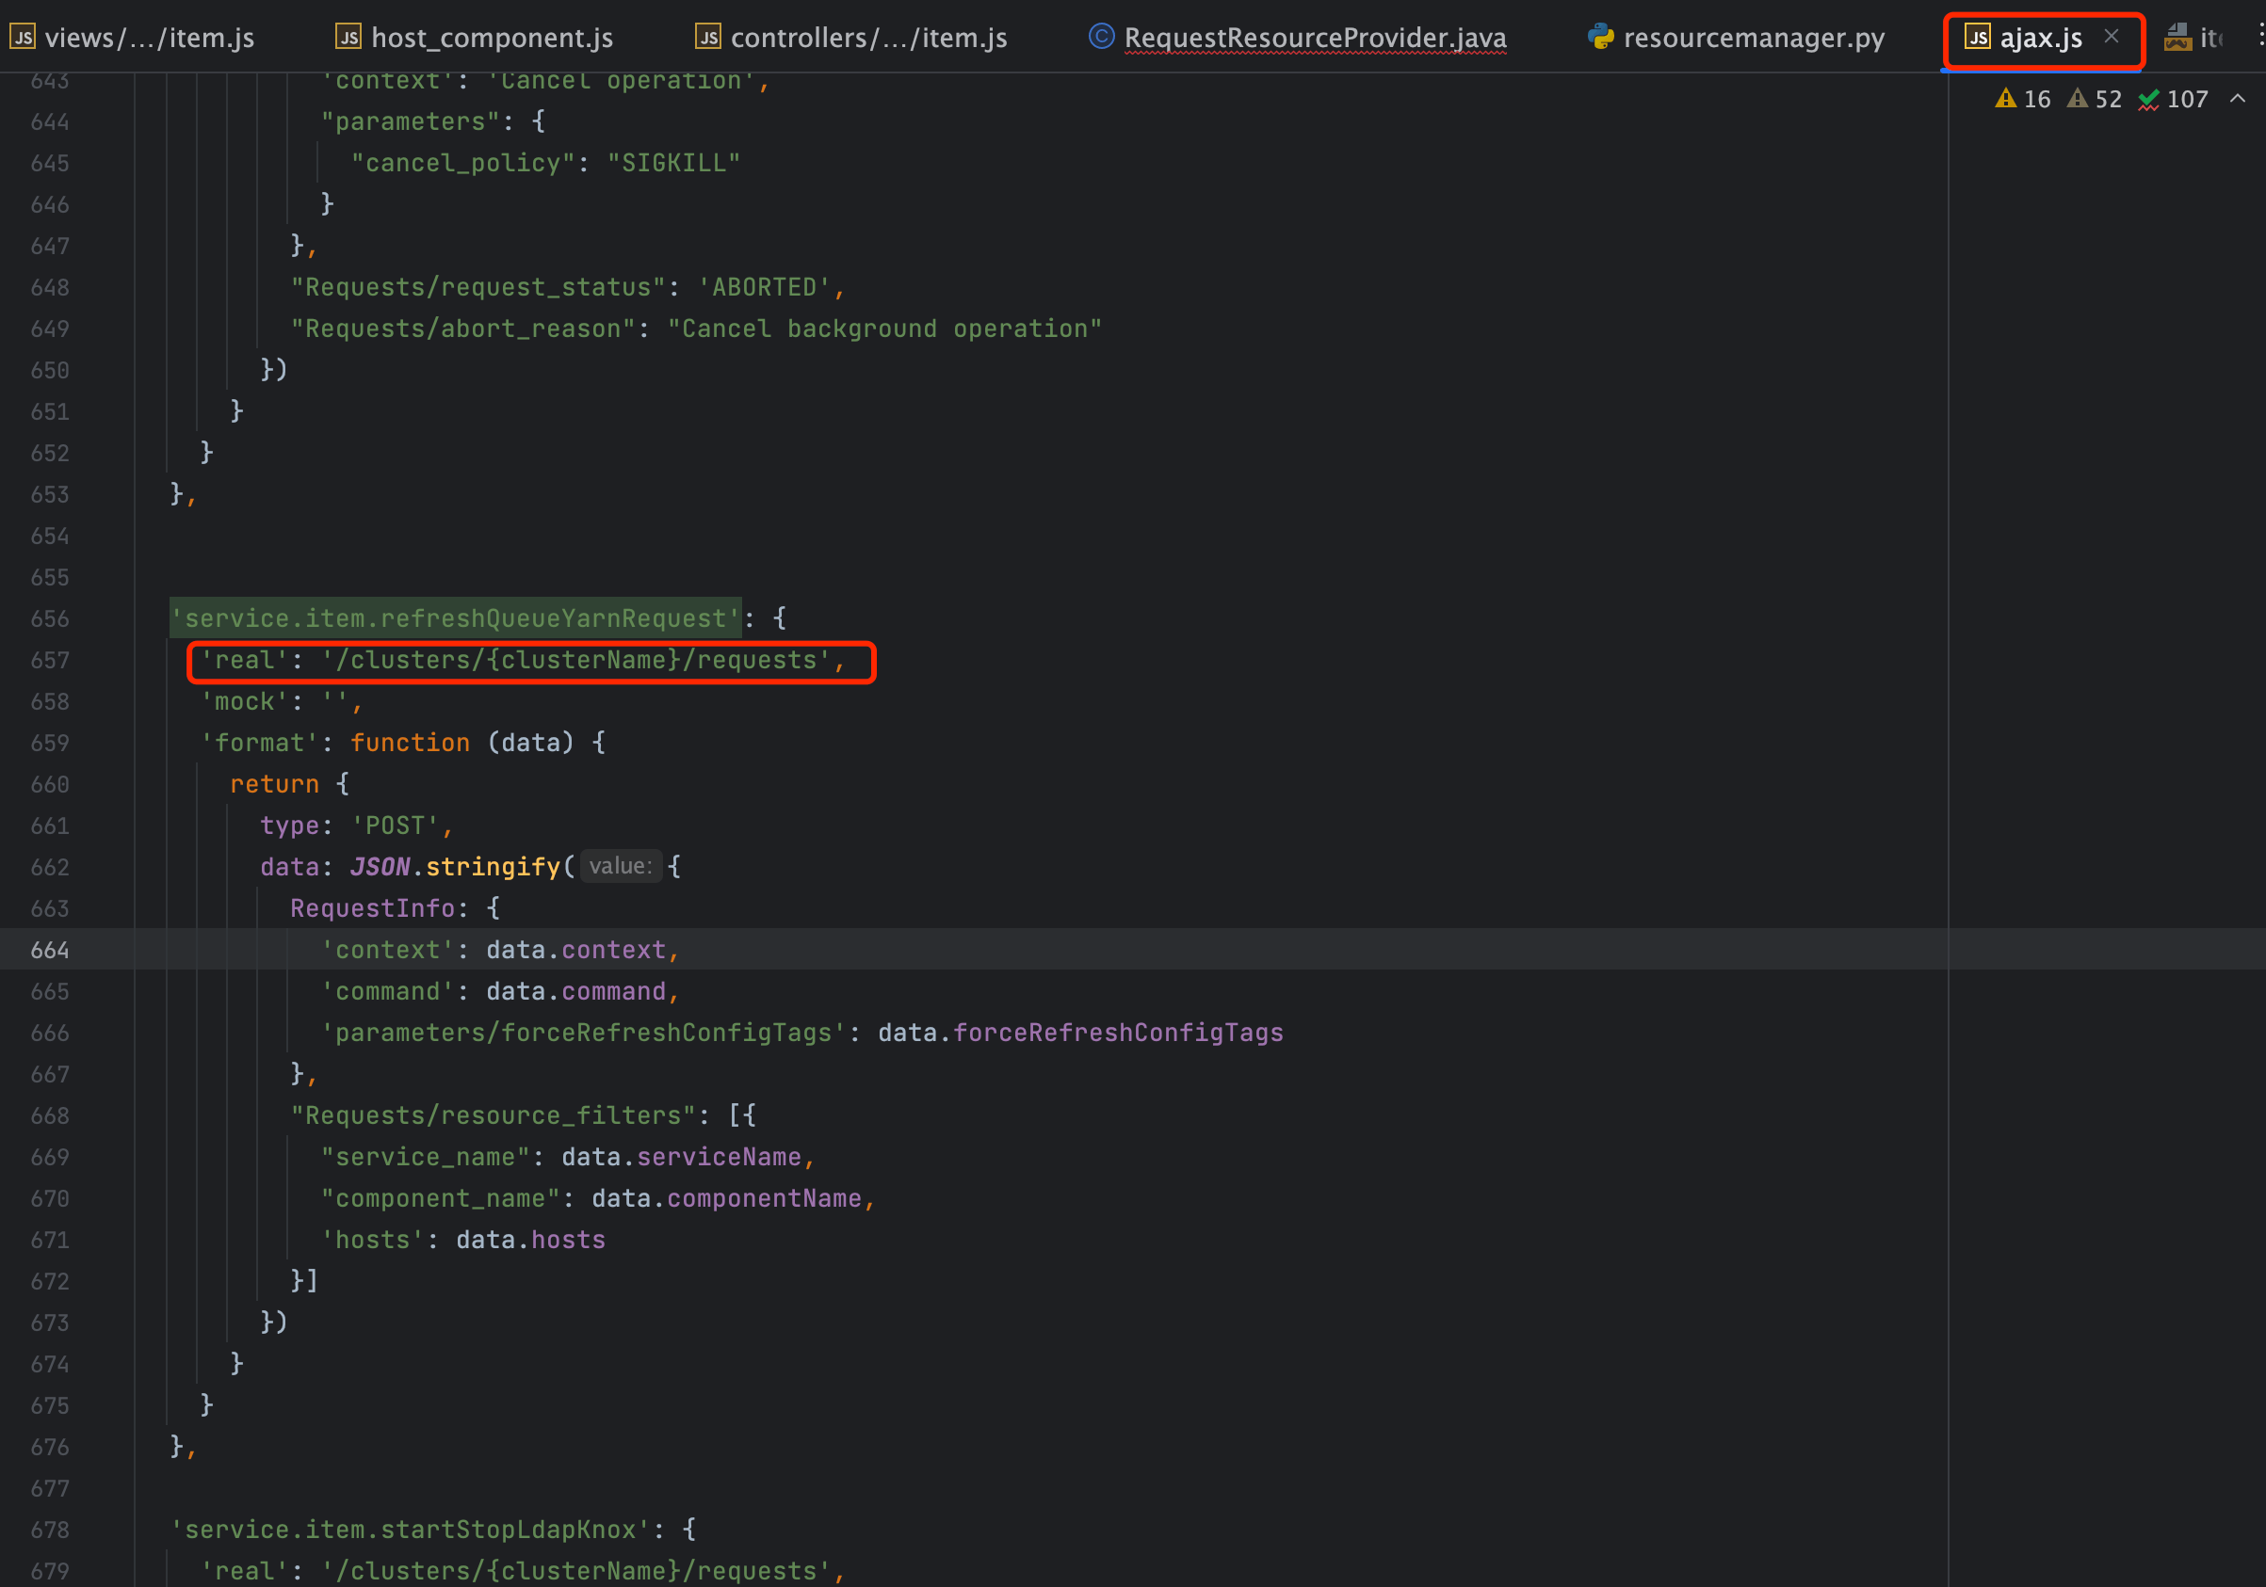Click 'service.item.startStopLdapKnox' key

[410, 1530]
